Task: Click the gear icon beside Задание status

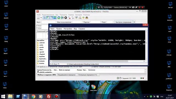Action: tap(118, 78)
